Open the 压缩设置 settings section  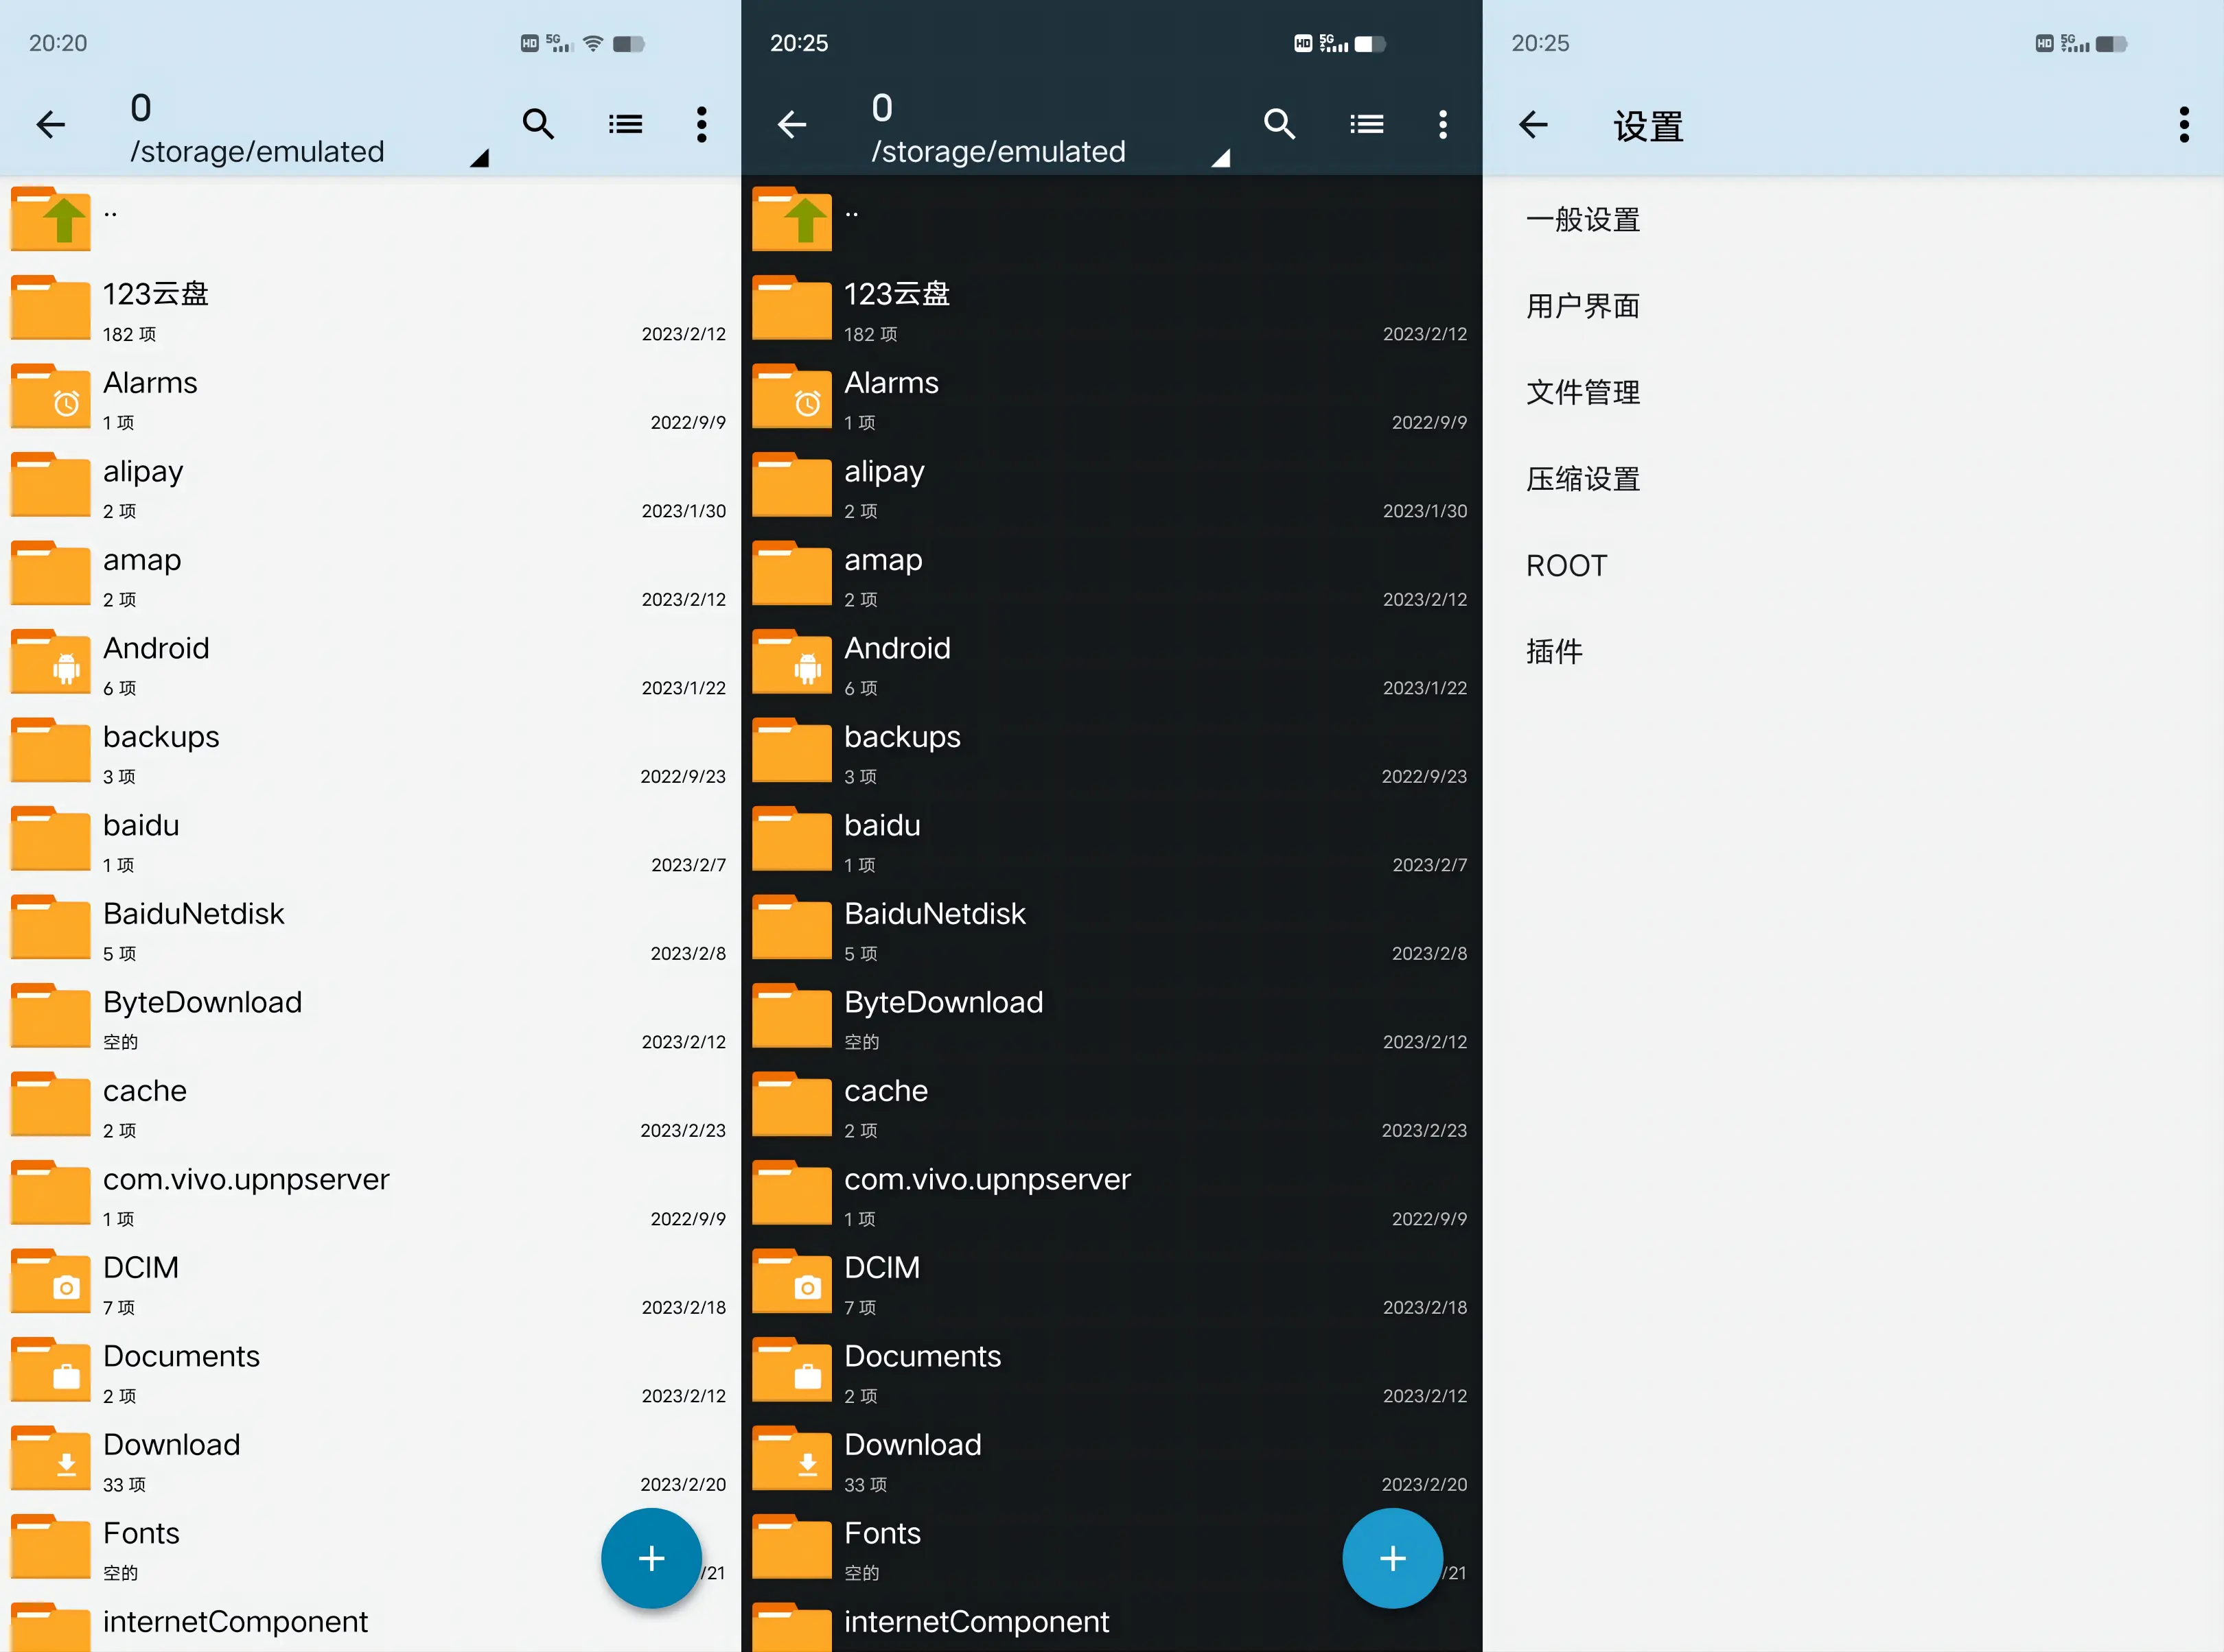click(x=1582, y=478)
